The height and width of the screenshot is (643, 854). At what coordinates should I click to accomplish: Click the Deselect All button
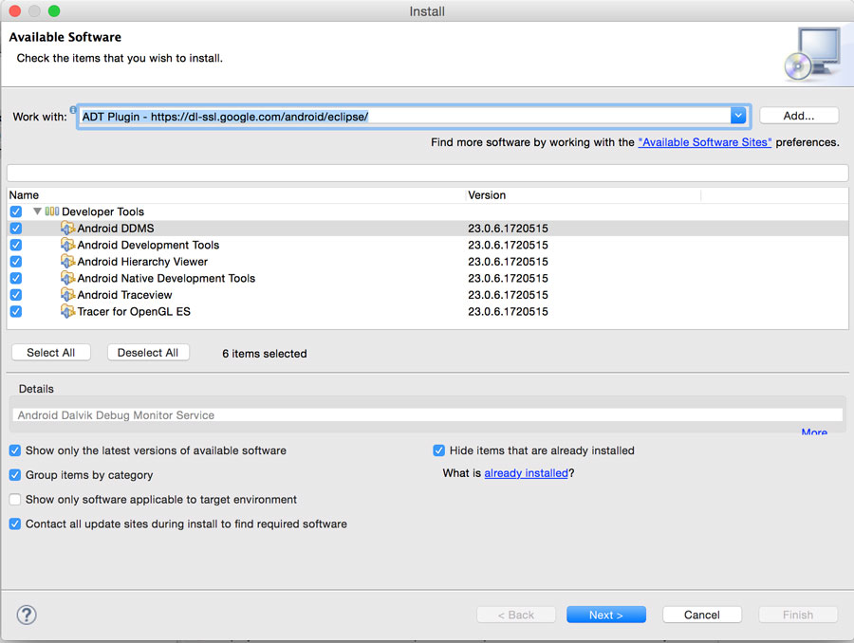[148, 352]
